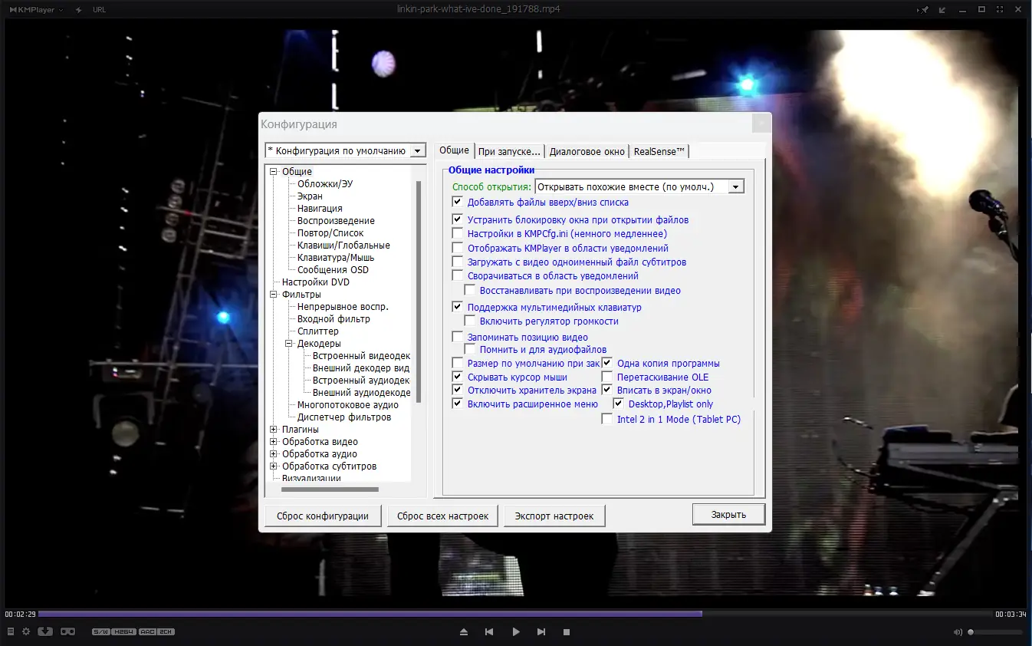
Task: Expand the 'Плагины' tree node
Action: pos(273,430)
